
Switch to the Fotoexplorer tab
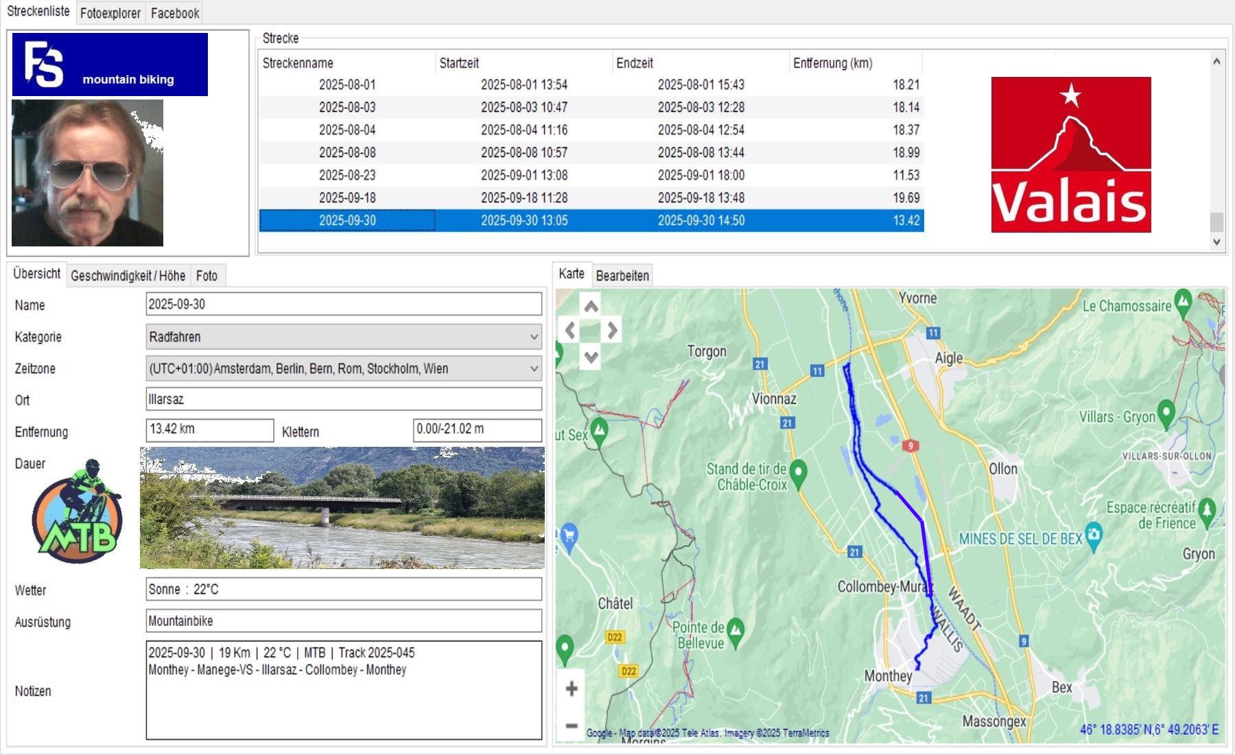110,13
